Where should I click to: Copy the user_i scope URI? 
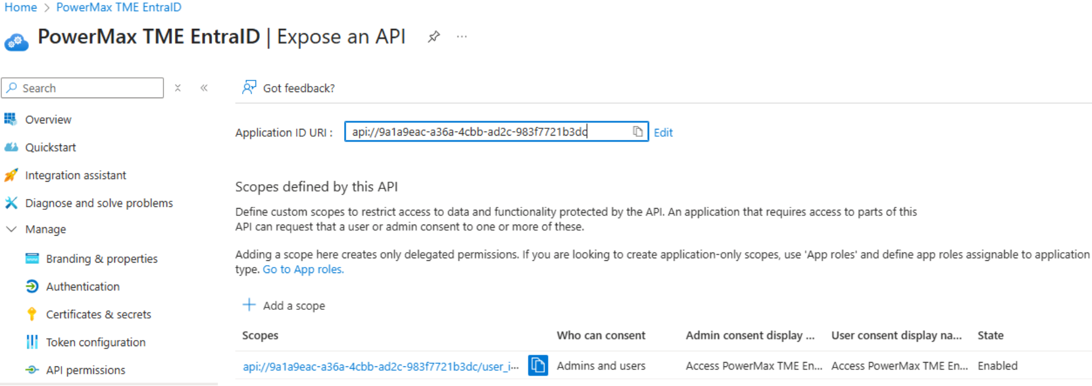coord(538,366)
